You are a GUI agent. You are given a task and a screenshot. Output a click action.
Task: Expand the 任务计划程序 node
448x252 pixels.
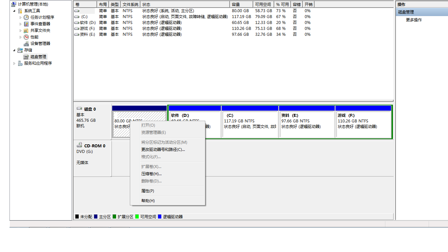pyautogui.click(x=20, y=17)
